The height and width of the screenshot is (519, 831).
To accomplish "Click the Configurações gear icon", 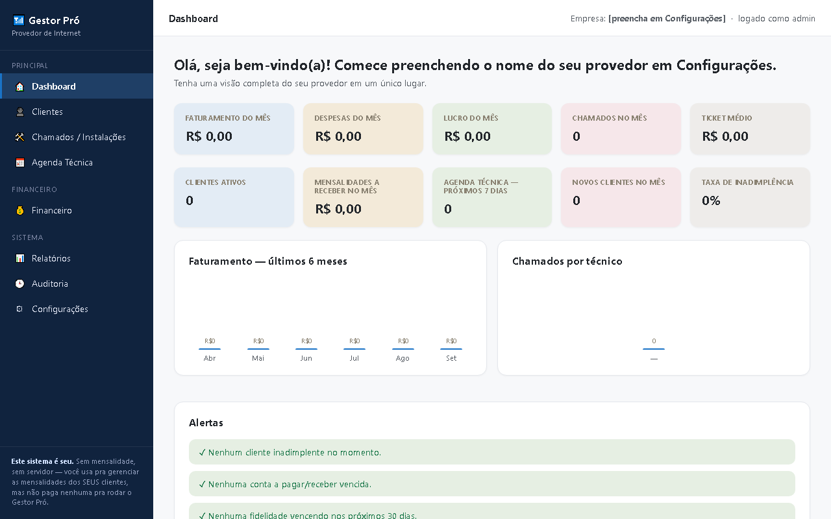I will tap(19, 309).
